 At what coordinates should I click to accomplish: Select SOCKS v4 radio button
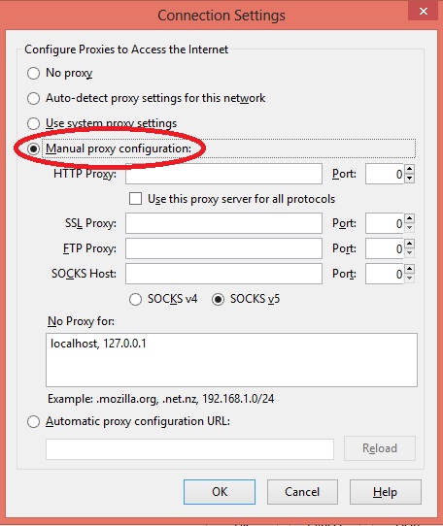click(135, 299)
